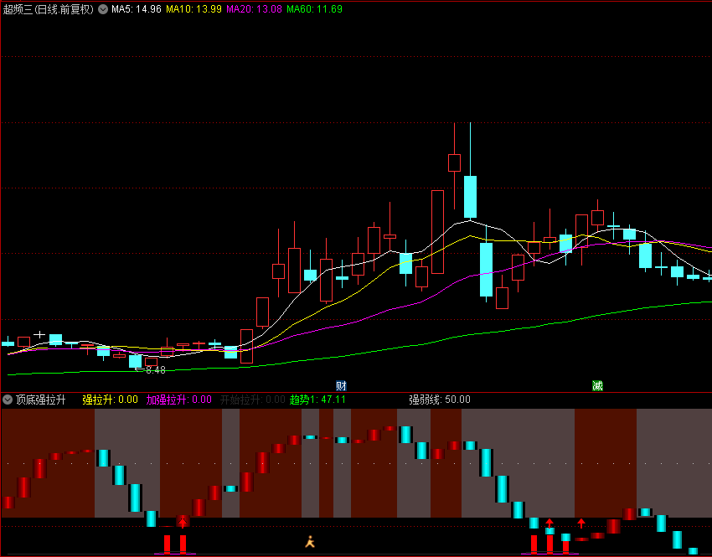712x557 pixels.
Task: Click the MA20: 13.08 label
Action: point(254,9)
